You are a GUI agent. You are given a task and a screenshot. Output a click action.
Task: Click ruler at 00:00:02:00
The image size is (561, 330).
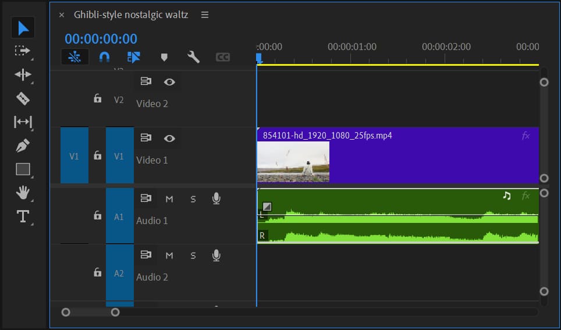[446, 47]
